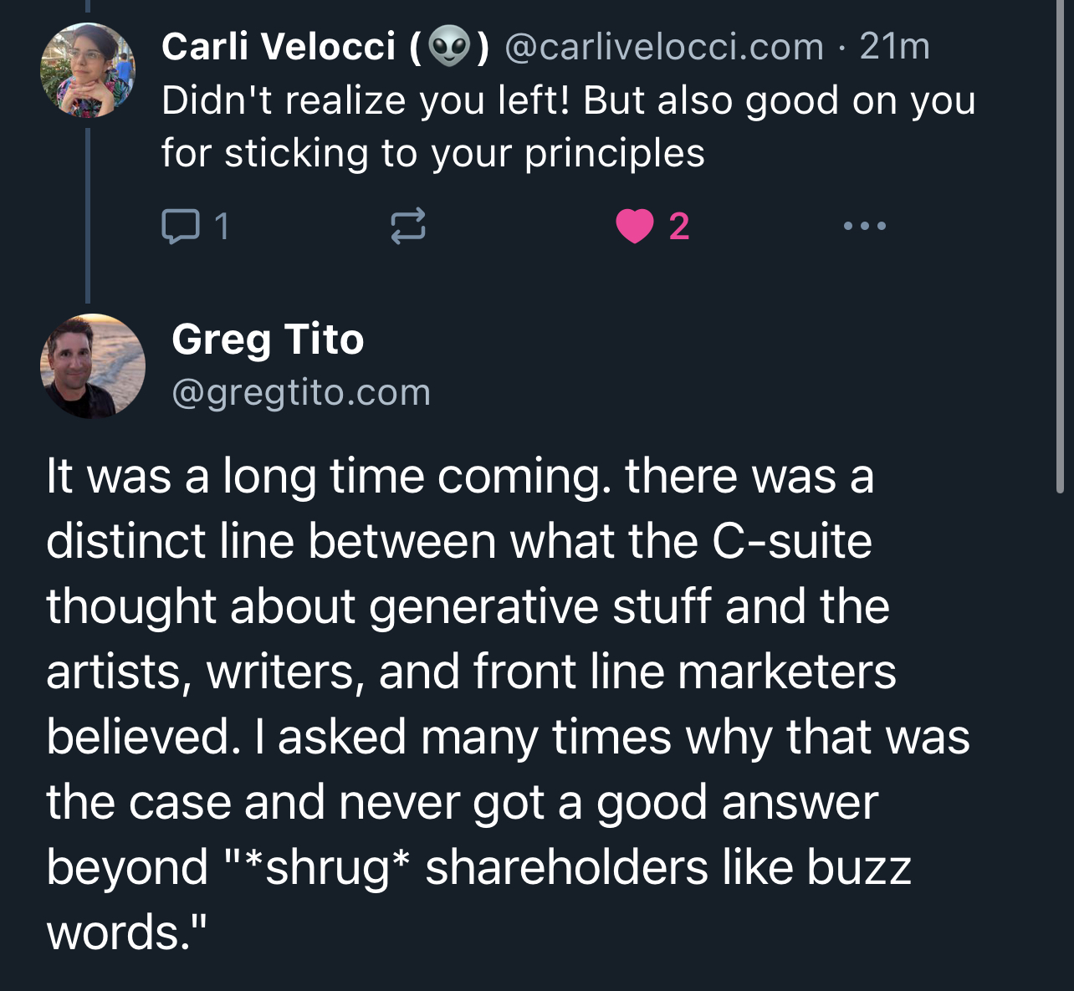Open the three-dot more options menu

864,226
